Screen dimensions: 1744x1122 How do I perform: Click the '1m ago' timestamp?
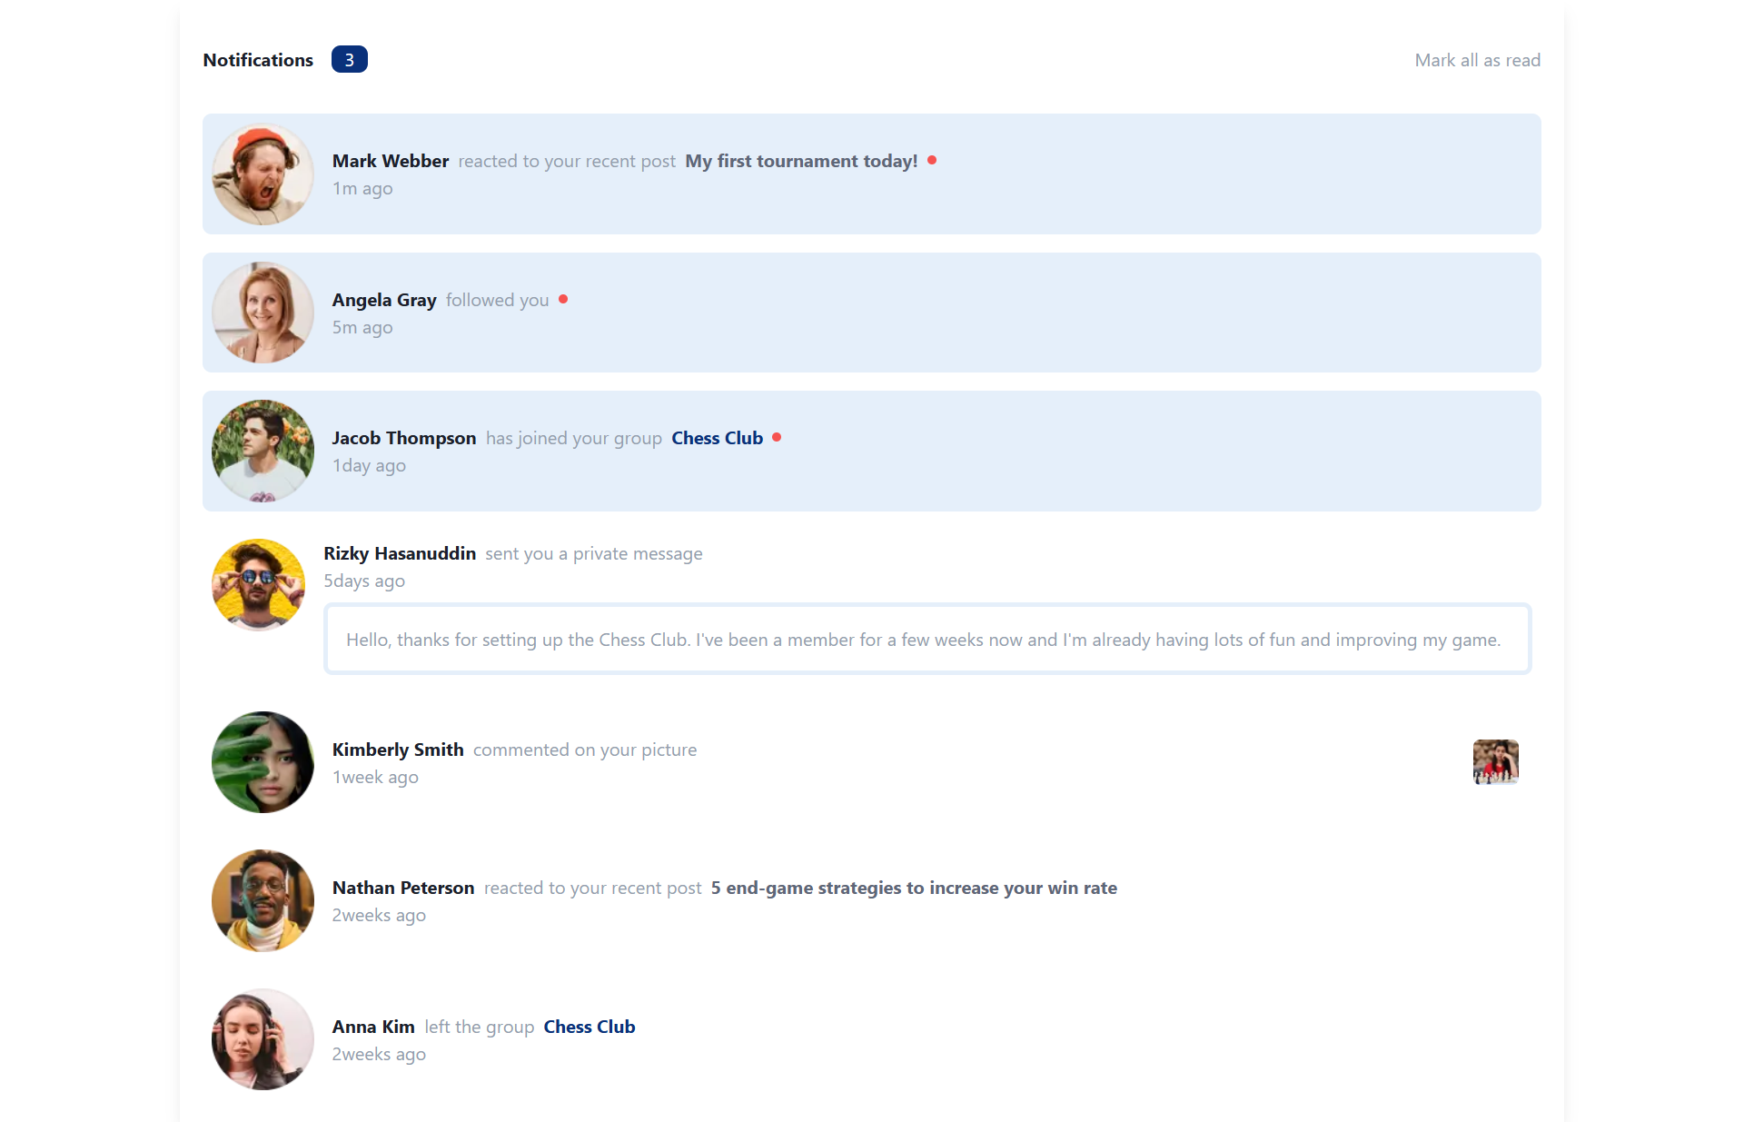point(362,188)
